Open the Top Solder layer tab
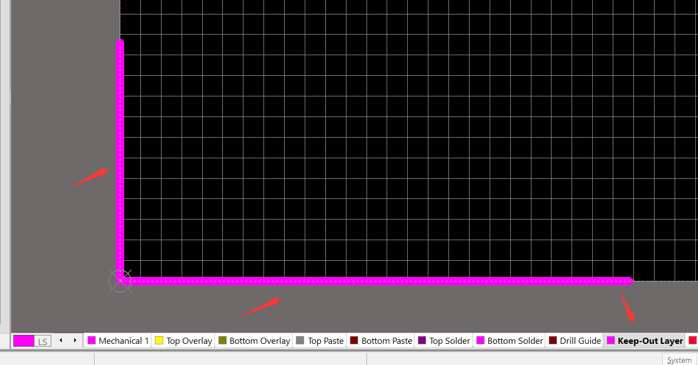Viewport: 698px width, 365px height. [443, 340]
